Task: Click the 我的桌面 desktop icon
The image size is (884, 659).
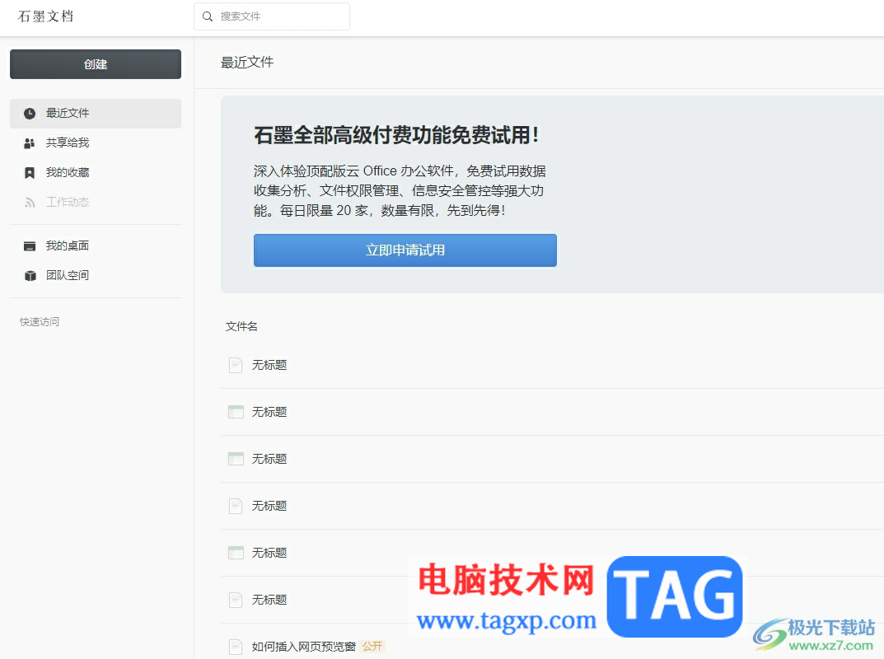Action: (30, 245)
